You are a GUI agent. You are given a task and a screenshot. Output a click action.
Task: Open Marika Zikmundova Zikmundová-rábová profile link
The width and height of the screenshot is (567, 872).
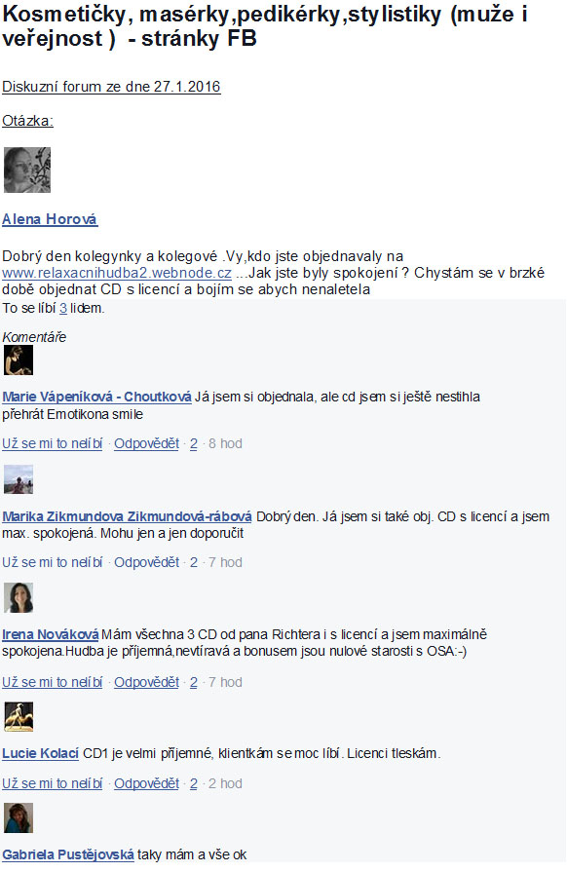click(x=127, y=516)
